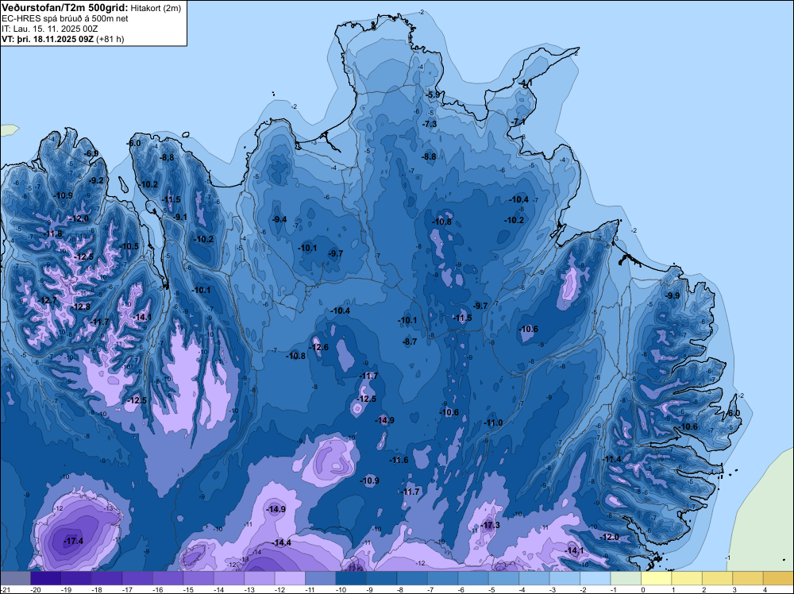Select the orange legend swatch labeled 4
794x594 pixels.
(779, 578)
